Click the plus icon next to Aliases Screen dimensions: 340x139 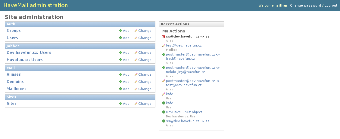(121, 74)
